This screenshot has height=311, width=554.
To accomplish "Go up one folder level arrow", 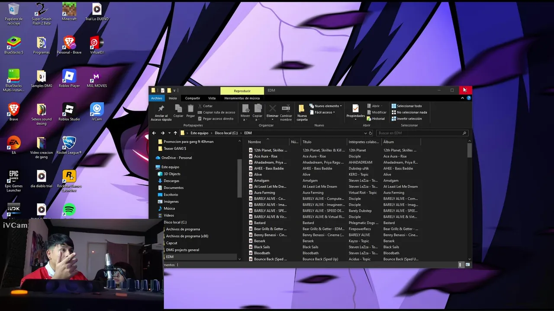I will coord(175,133).
